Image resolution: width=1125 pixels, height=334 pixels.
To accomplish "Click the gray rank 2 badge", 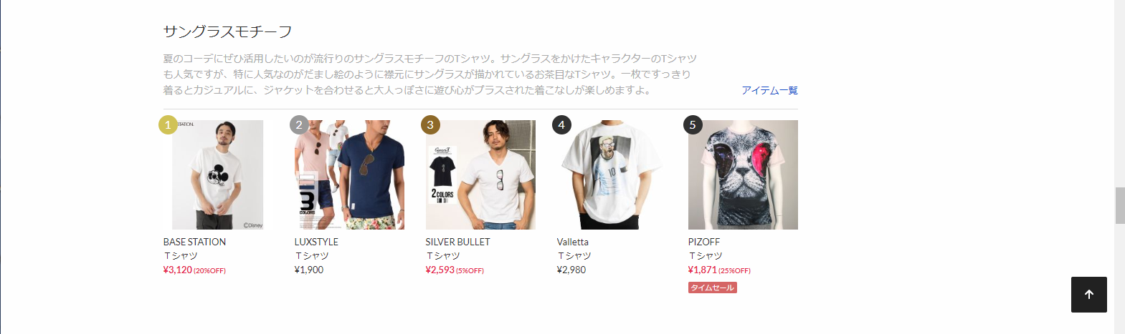I will tap(299, 125).
